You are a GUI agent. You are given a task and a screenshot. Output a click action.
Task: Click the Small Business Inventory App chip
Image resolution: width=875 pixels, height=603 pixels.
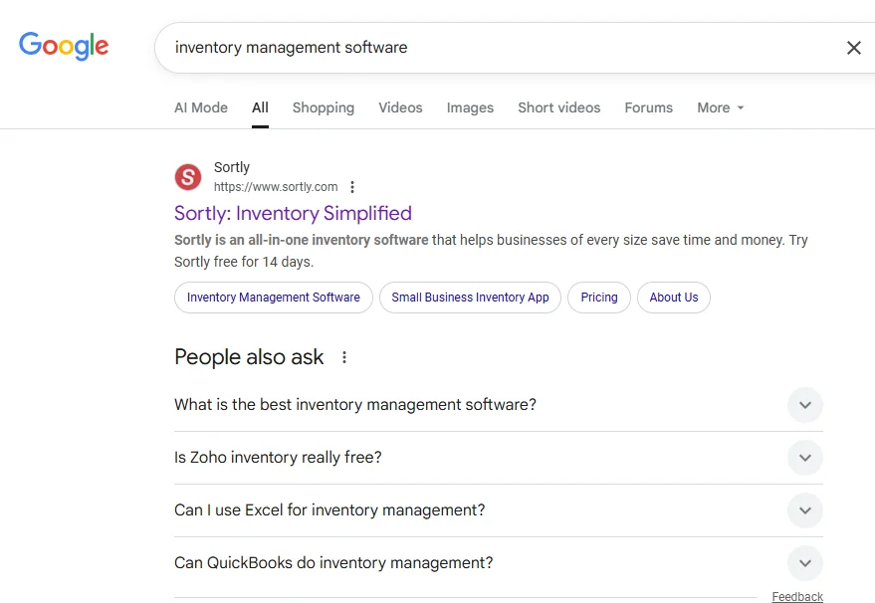point(470,298)
